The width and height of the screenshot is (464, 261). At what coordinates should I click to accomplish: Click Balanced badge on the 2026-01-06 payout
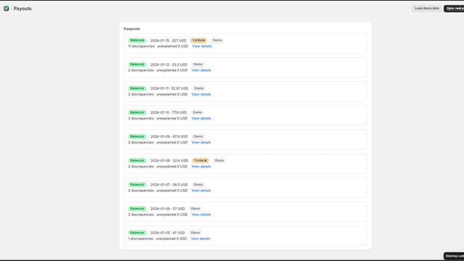point(137,208)
